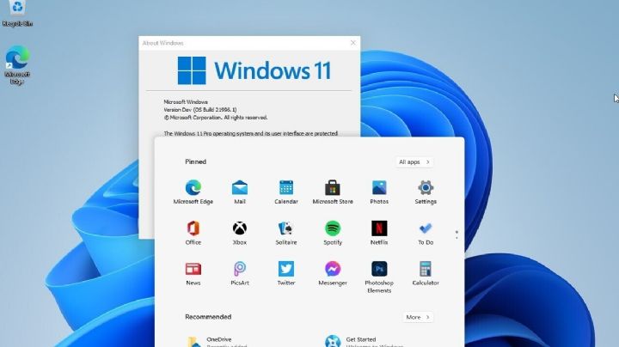
Task: Launch Photoshop Elements
Action: (x=379, y=277)
